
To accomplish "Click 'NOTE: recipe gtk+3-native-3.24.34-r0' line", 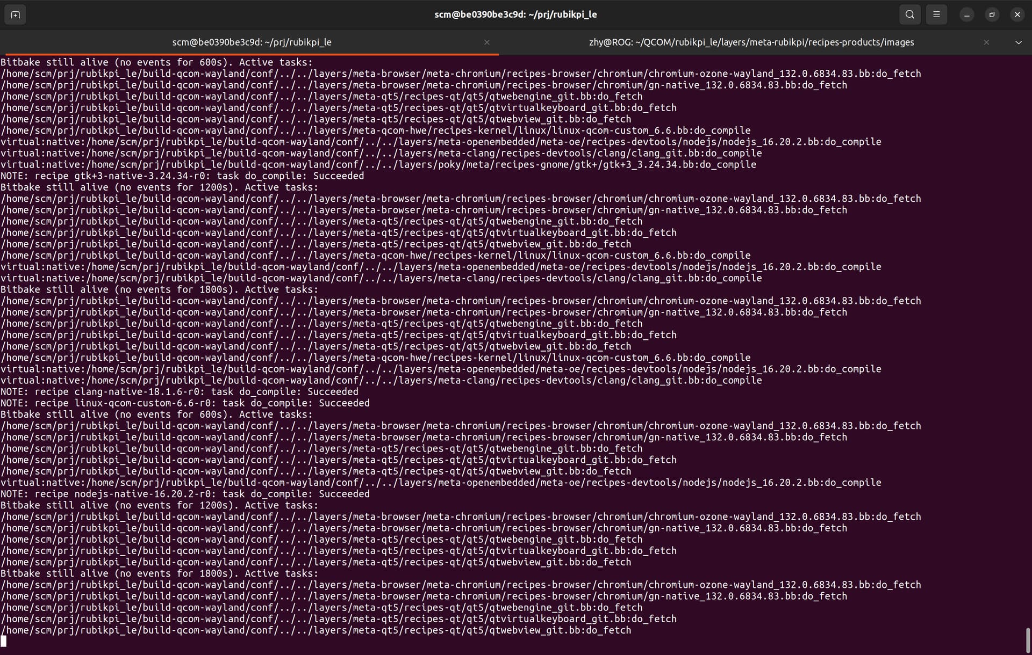I will point(182,176).
